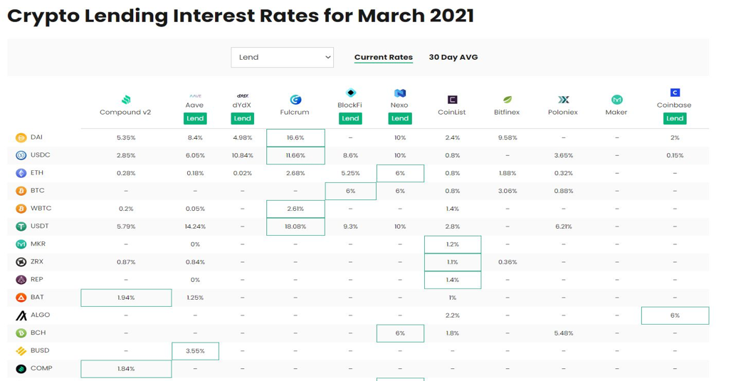The height and width of the screenshot is (381, 731).
Task: Click the CoinList logo icon
Action: click(452, 100)
